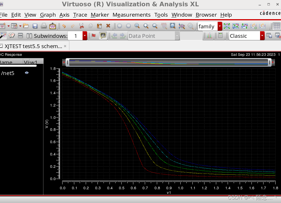The image size is (281, 203).
Task: Click the right handle of the pan slider
Action: point(270,62)
